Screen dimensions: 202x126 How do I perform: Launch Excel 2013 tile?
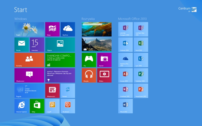coord(141,45)
